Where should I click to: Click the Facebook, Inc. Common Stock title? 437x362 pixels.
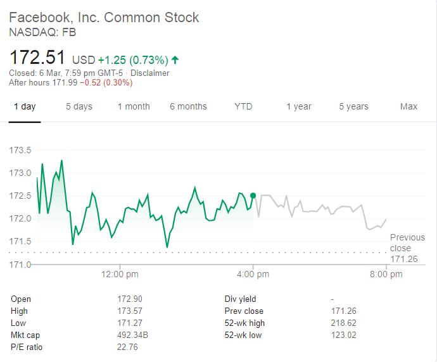point(104,17)
